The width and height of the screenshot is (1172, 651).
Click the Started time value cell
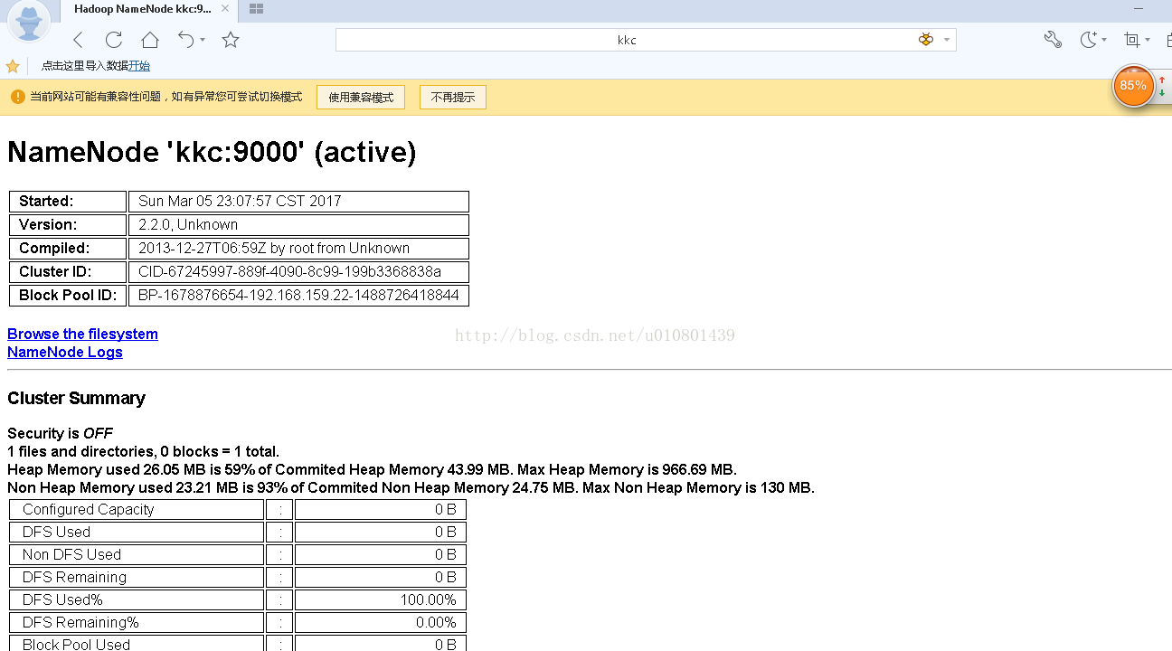click(298, 201)
